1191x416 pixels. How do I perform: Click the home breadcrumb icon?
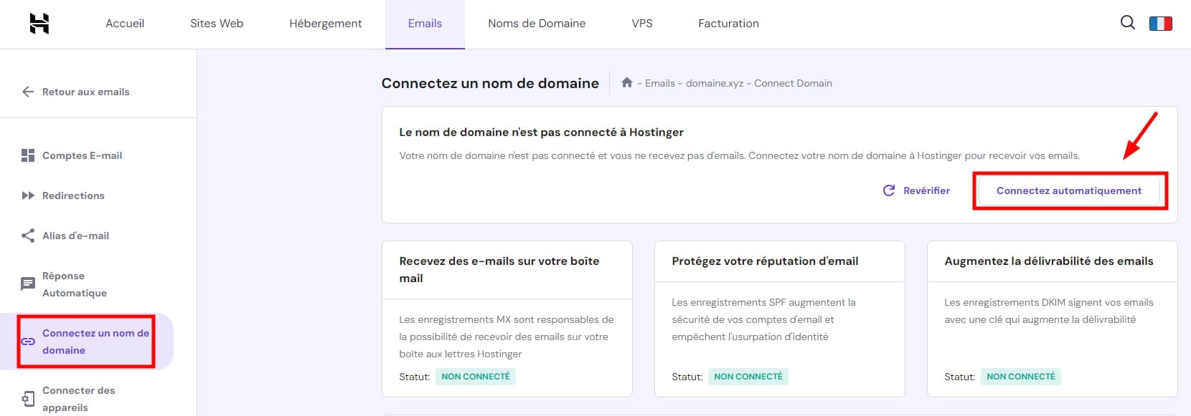coord(627,83)
